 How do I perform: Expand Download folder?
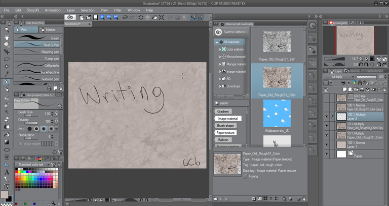(220, 86)
